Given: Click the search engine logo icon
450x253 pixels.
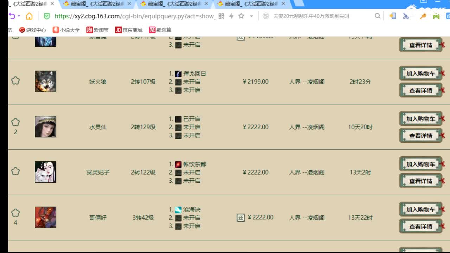Looking at the screenshot, I should click(266, 16).
